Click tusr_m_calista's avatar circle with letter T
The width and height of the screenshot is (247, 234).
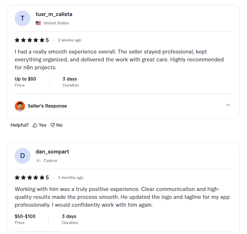pos(23,18)
